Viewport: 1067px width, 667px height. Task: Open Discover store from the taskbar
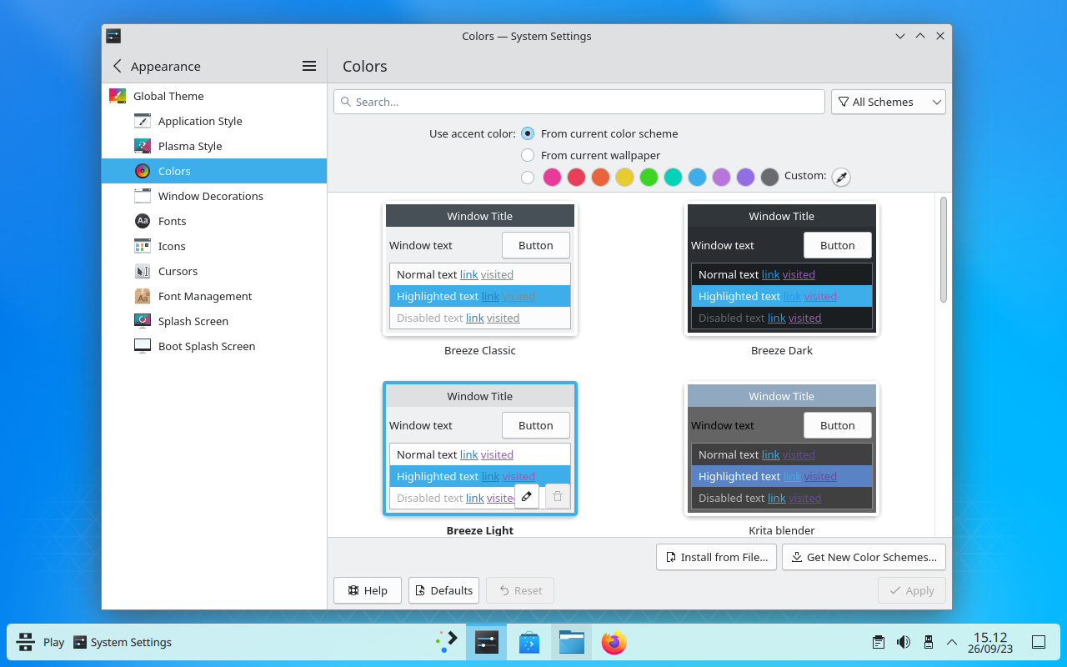point(529,642)
